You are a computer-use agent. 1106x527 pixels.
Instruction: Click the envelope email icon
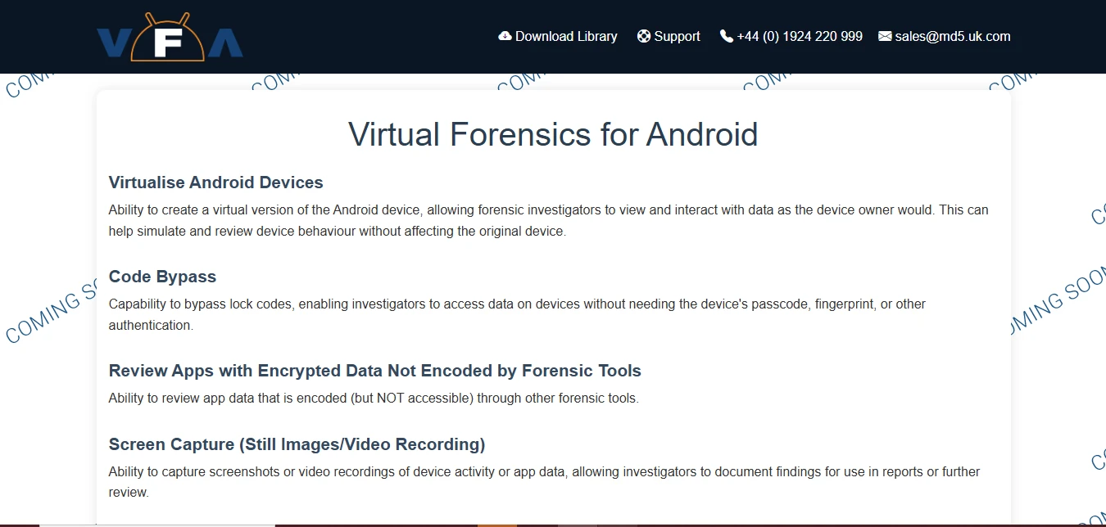coord(885,36)
